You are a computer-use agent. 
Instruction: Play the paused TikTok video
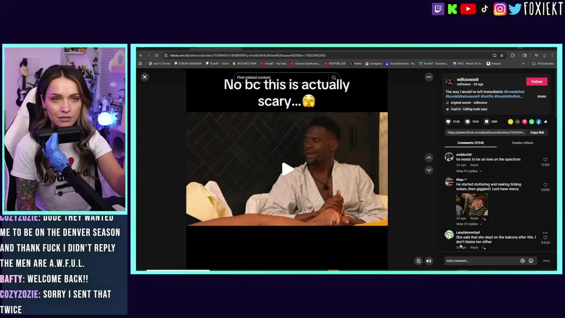pyautogui.click(x=287, y=169)
